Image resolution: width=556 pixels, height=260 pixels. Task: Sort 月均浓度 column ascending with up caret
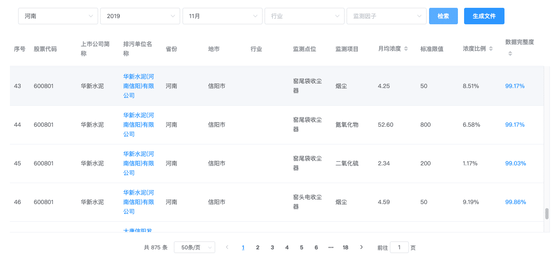coord(406,47)
